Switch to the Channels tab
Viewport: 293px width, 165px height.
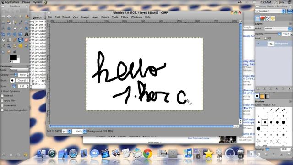(x=262, y=18)
